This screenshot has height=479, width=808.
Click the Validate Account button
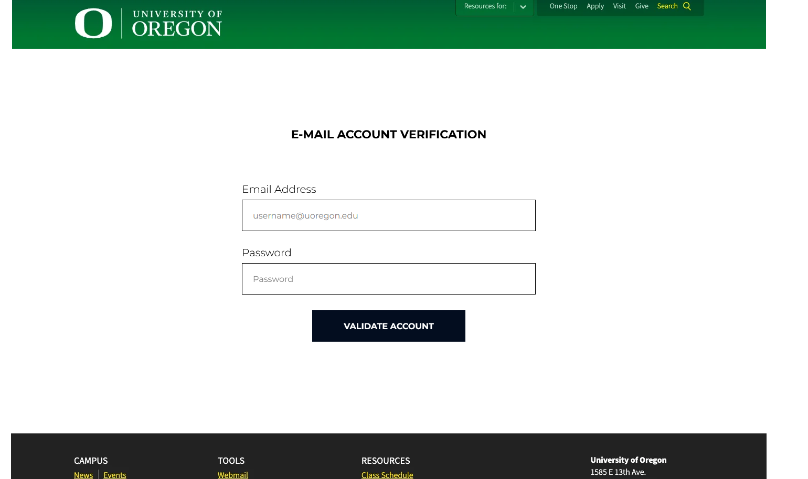coord(388,326)
